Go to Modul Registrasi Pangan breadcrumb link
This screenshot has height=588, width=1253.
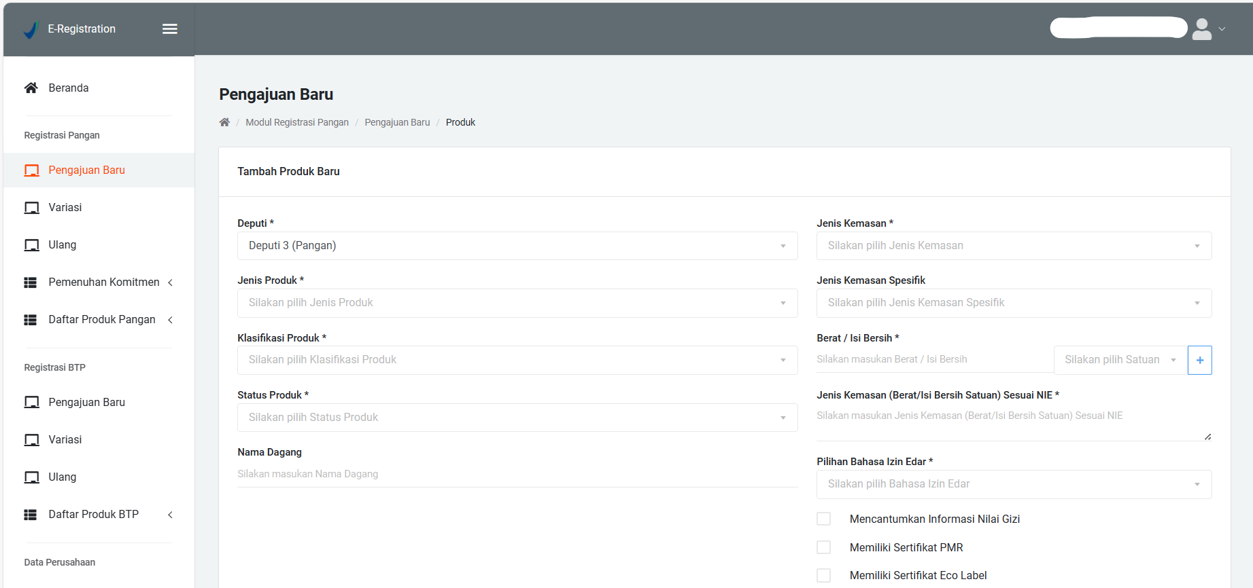click(x=296, y=122)
